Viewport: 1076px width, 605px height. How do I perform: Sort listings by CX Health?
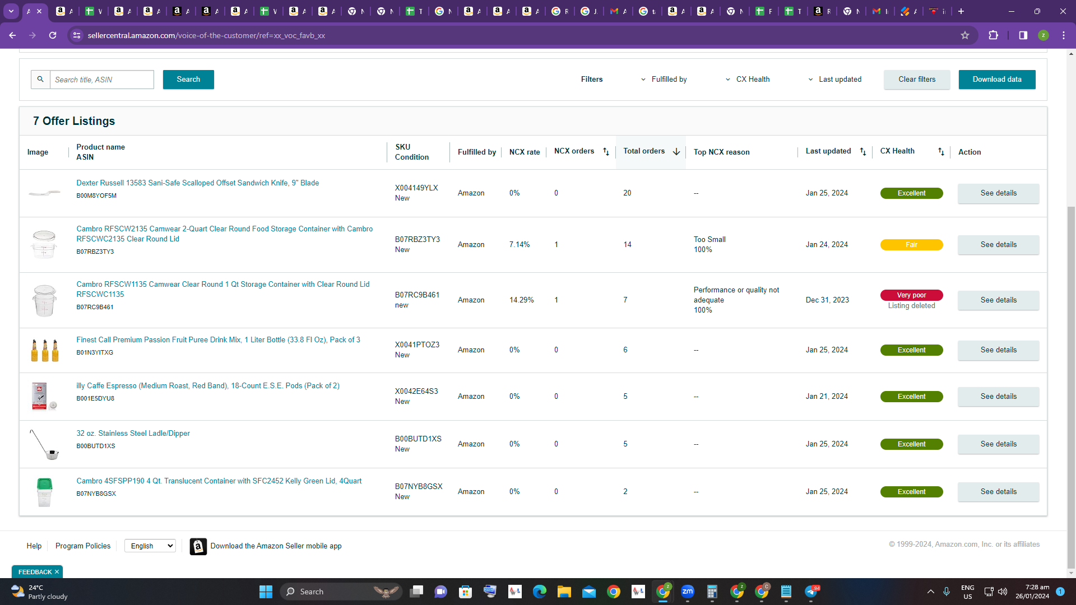tap(941, 152)
